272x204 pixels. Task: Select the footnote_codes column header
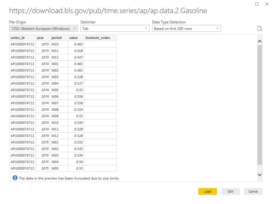(100, 38)
